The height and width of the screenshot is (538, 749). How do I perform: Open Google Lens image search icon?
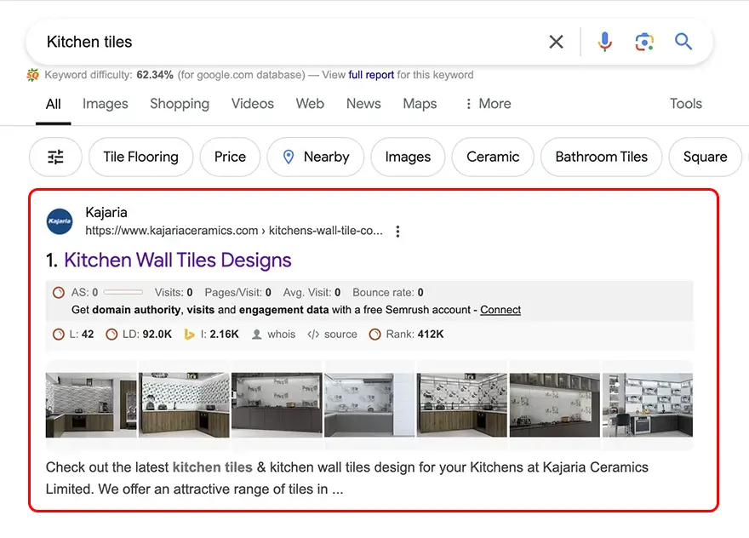pos(644,42)
